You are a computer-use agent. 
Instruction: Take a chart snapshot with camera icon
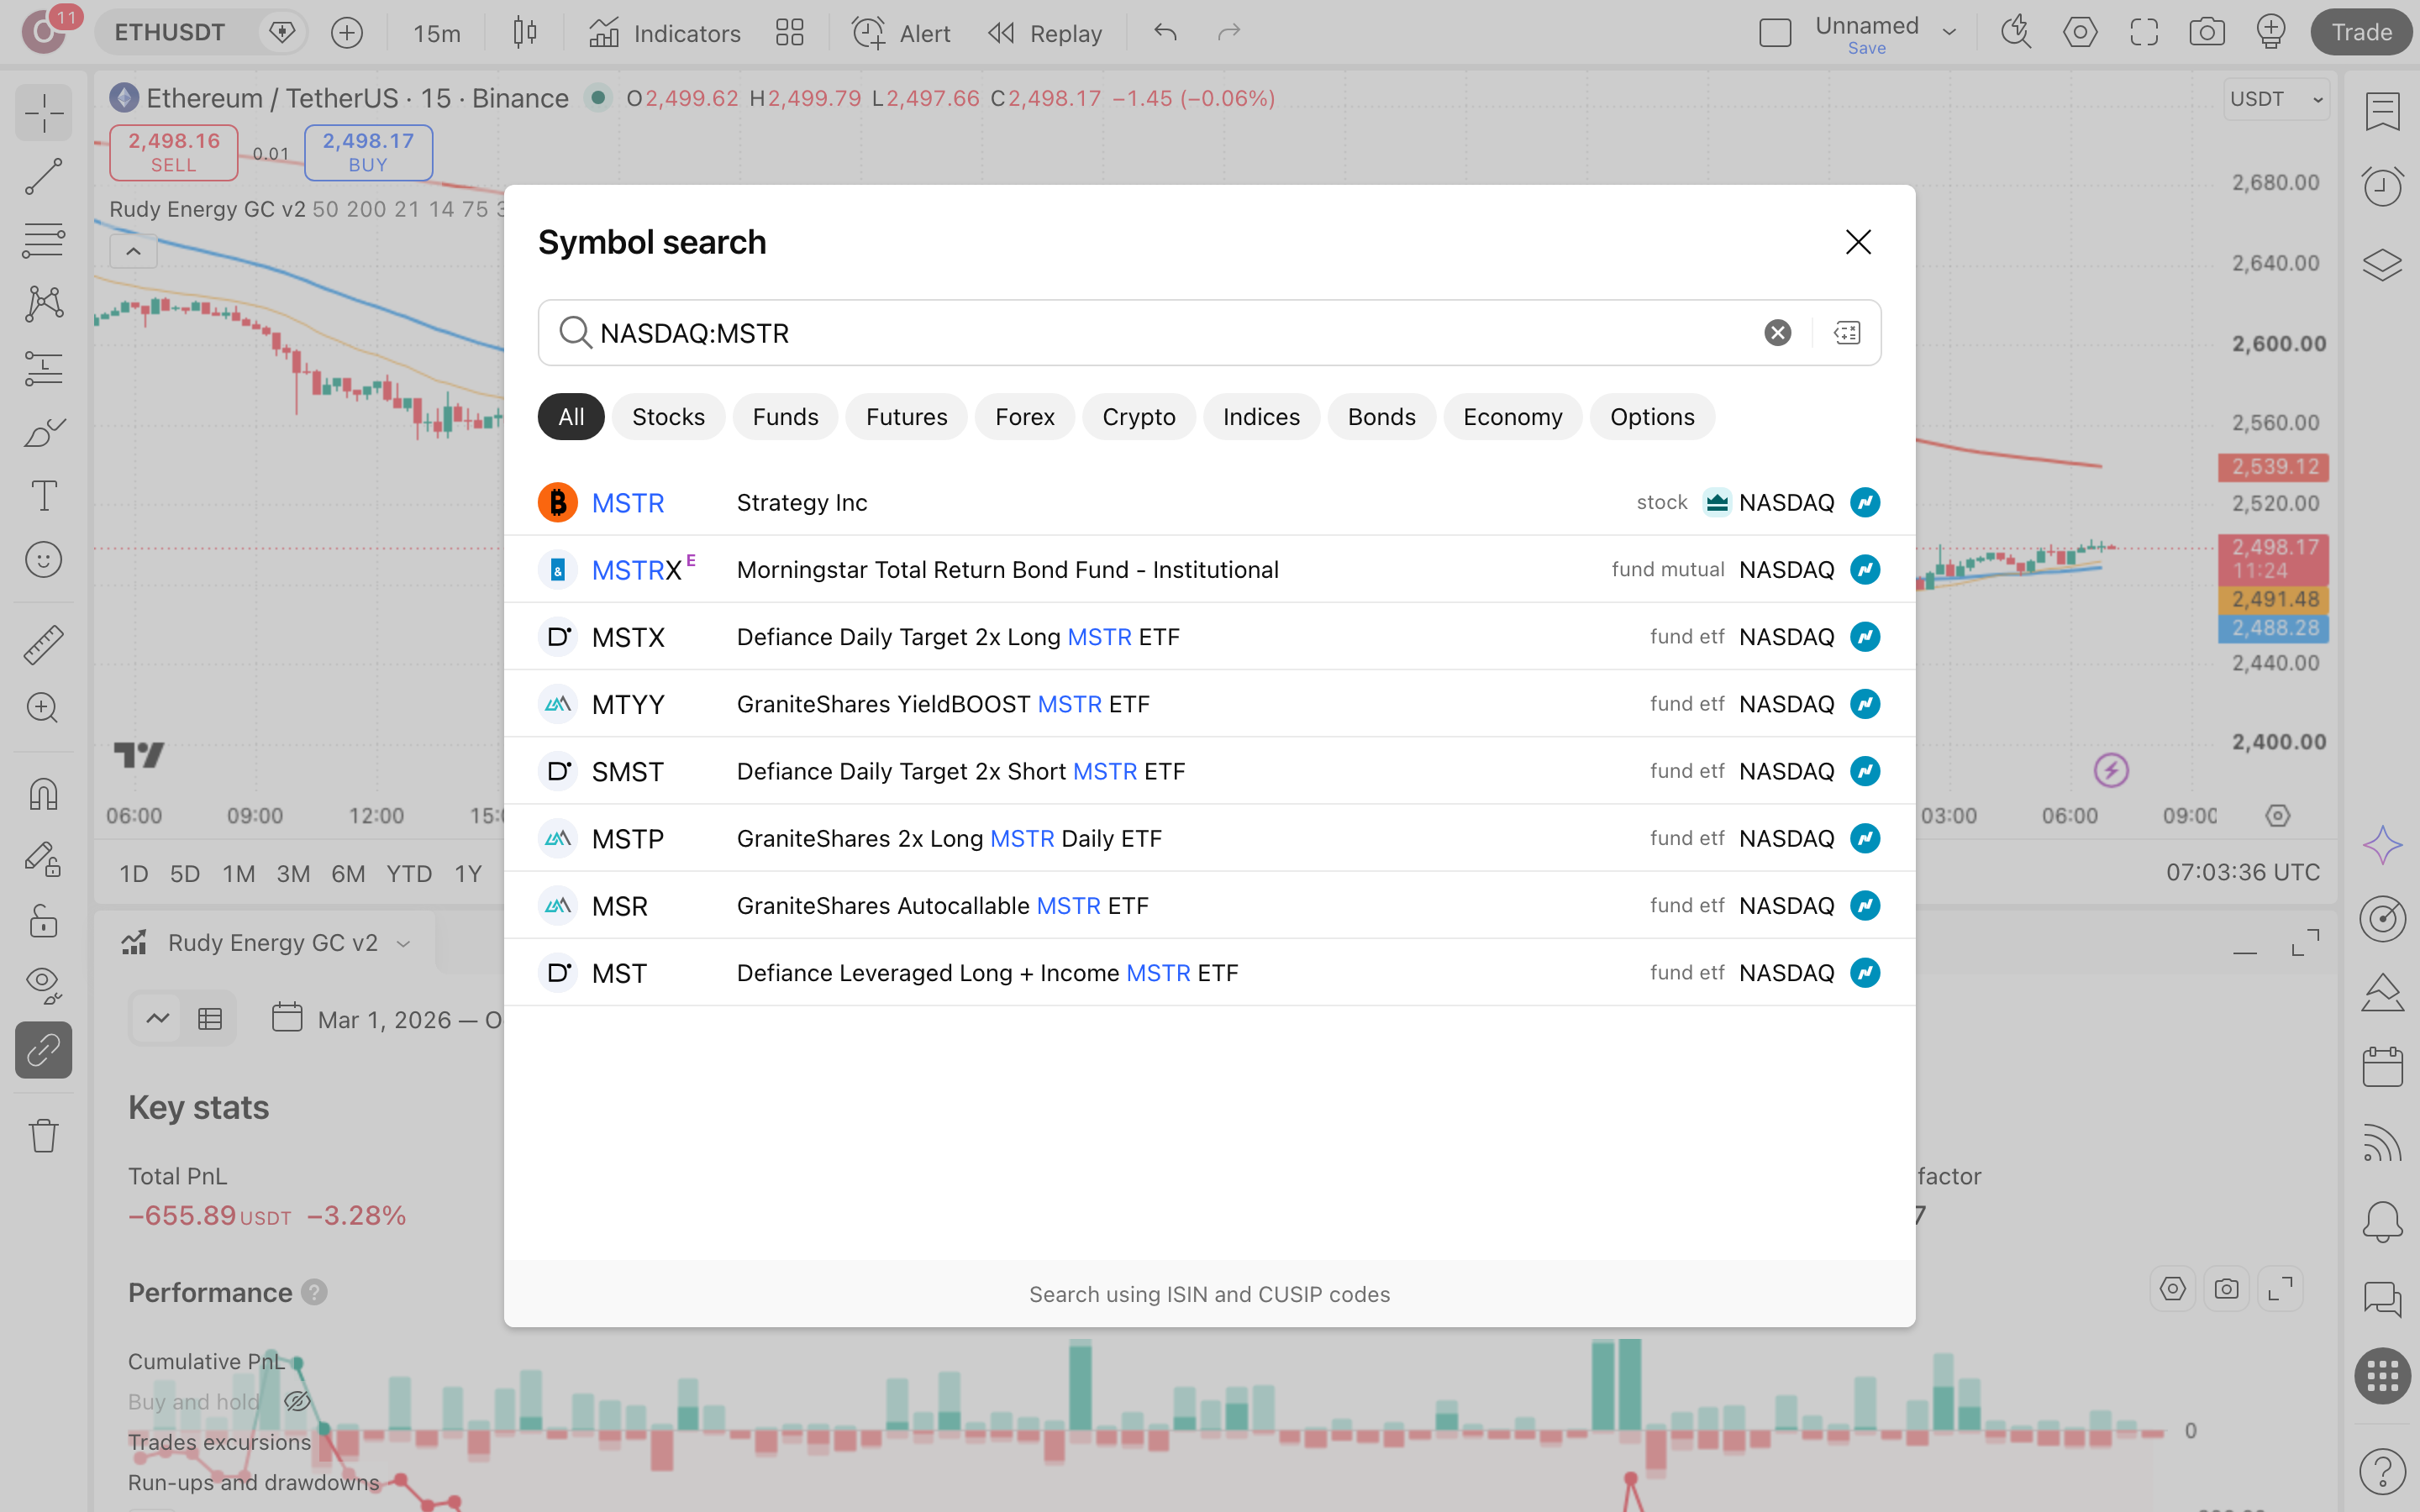pyautogui.click(x=2206, y=33)
